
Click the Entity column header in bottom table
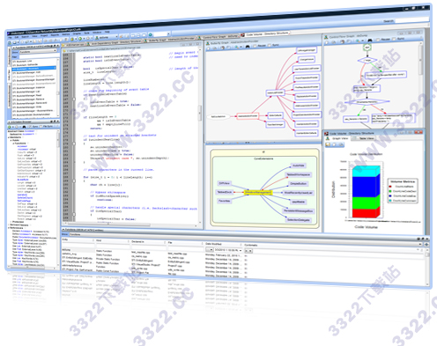78,239
